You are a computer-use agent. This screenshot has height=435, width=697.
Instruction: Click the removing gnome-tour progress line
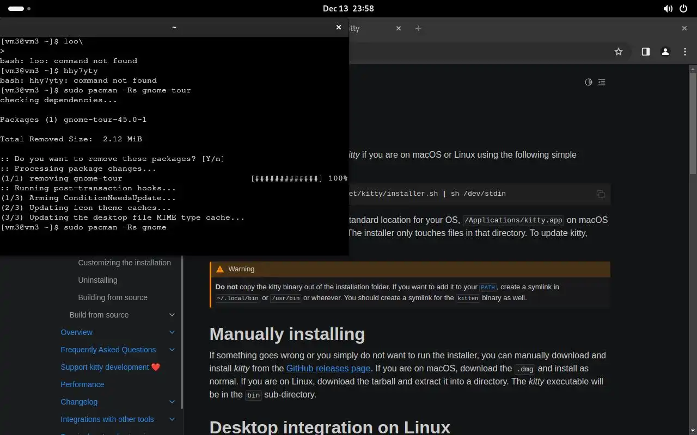tap(174, 178)
